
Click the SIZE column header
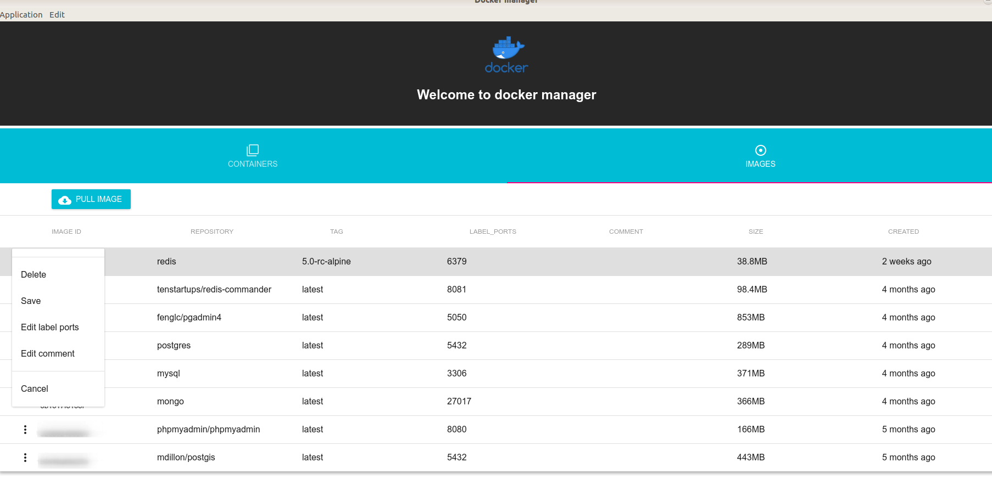pyautogui.click(x=756, y=232)
